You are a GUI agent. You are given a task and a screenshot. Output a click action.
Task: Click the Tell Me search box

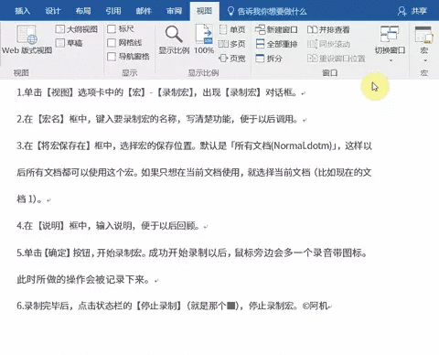point(267,12)
